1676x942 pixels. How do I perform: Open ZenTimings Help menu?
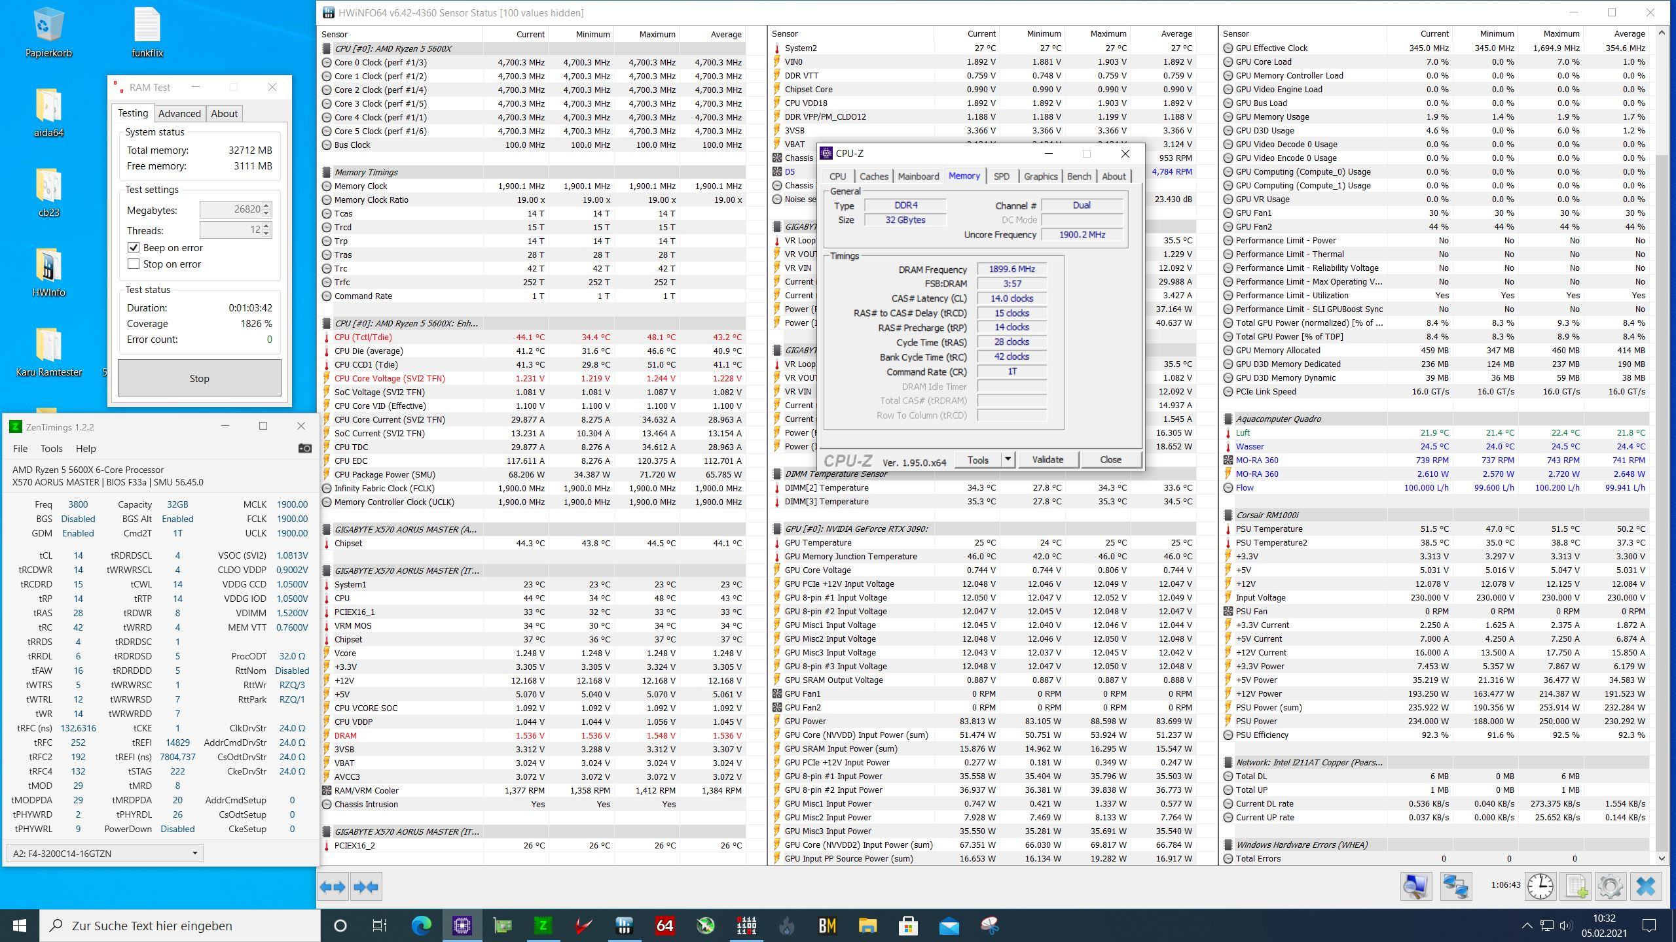coord(86,448)
